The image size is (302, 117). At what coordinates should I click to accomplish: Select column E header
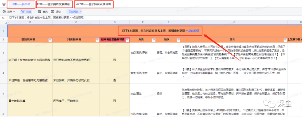(x=143, y=22)
